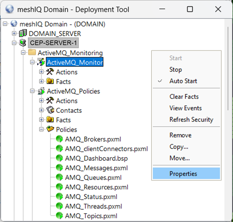Expand Actions under ActiveMQ_Monitor
This screenshot has height=222, width=233.
pyautogui.click(x=41, y=72)
